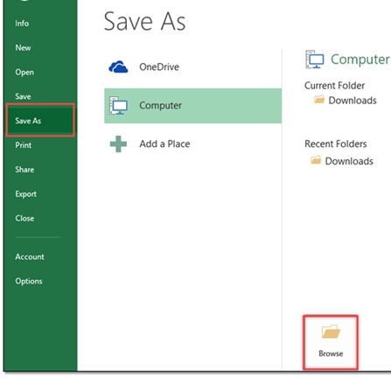The image size is (391, 378).
Task: Click the Browse folder icon
Action: tap(331, 332)
